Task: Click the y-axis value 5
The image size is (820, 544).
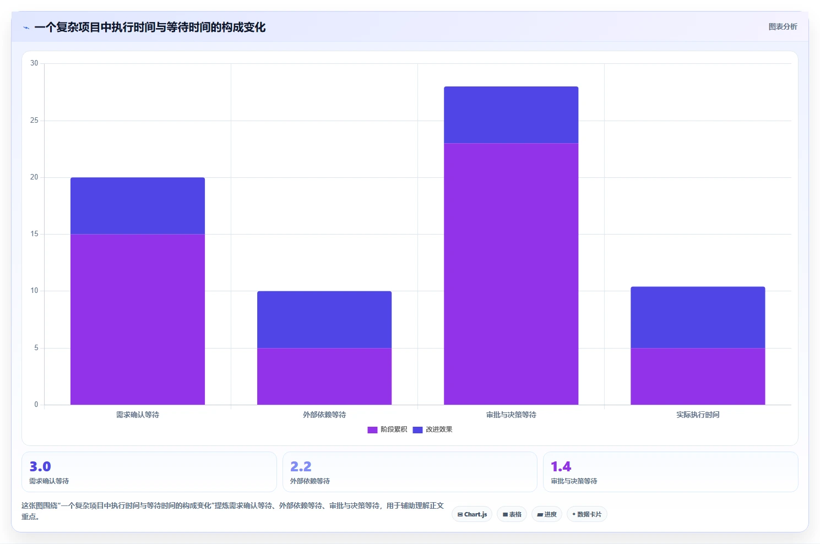Action: coord(36,348)
